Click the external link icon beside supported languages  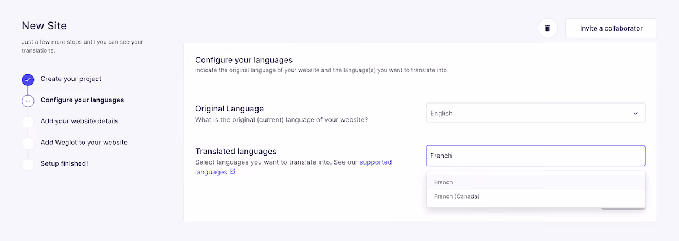tap(233, 171)
